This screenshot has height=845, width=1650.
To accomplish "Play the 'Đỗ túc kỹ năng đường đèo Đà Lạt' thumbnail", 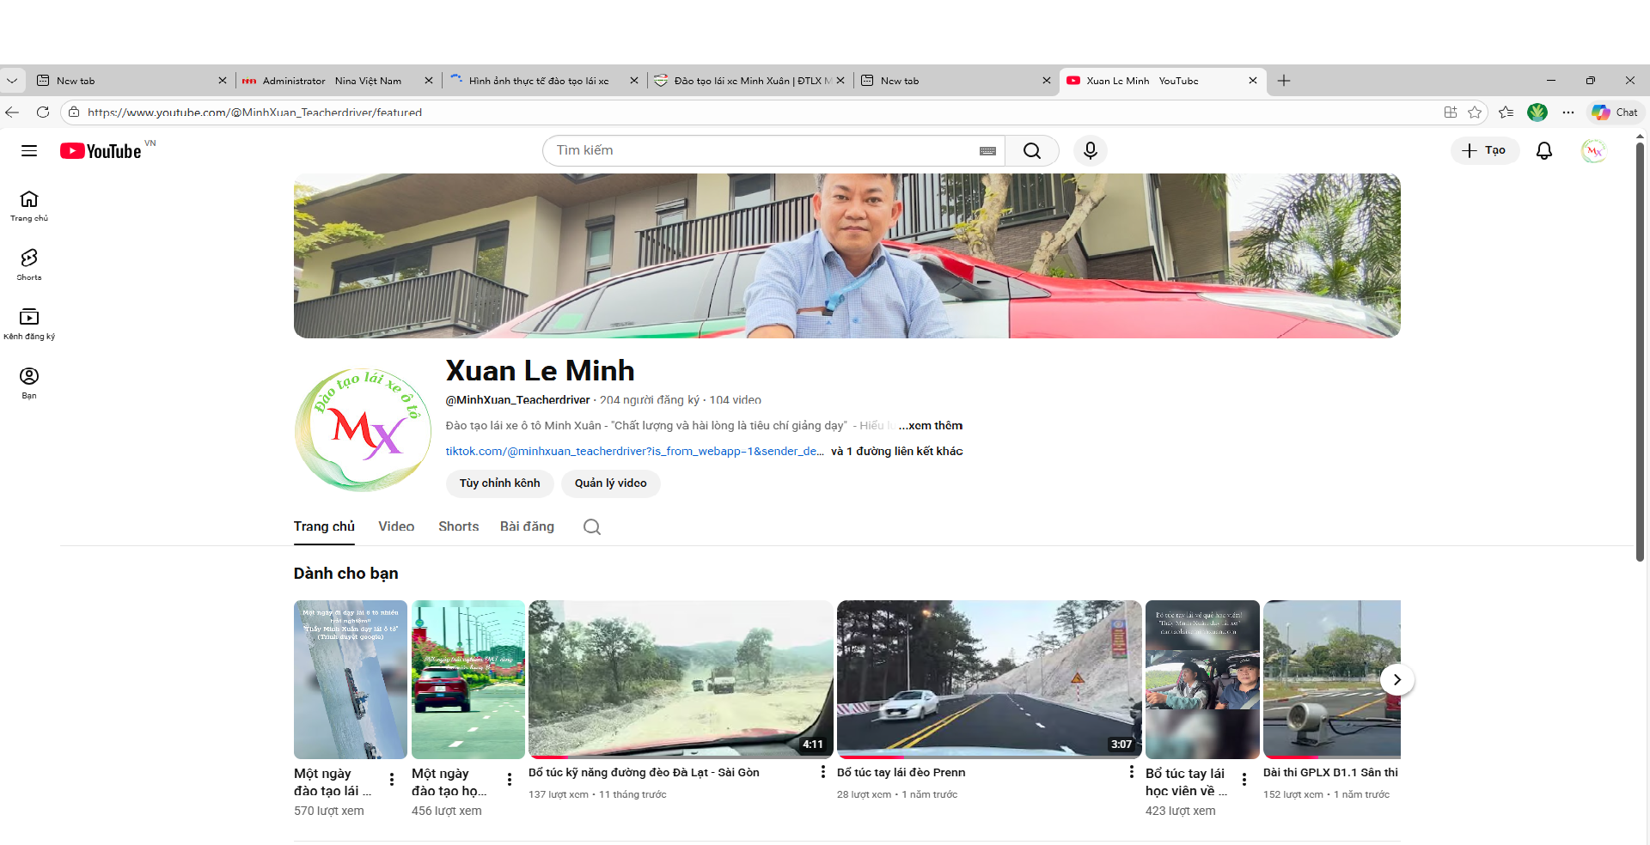I will point(680,679).
